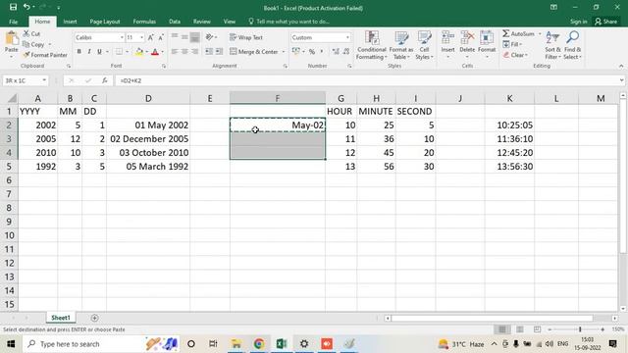628x353 pixels.
Task: Open Format as Table gallery
Action: click(401, 46)
